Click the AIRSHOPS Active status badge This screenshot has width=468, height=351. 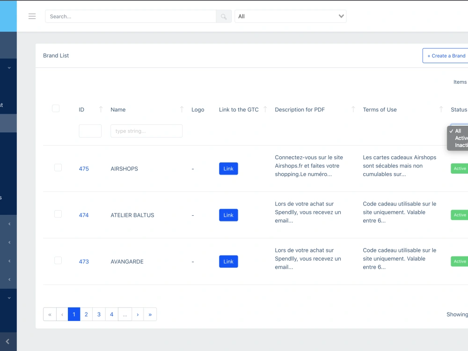pyautogui.click(x=460, y=168)
